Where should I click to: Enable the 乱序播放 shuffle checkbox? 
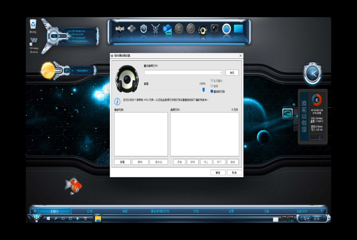[212, 80]
